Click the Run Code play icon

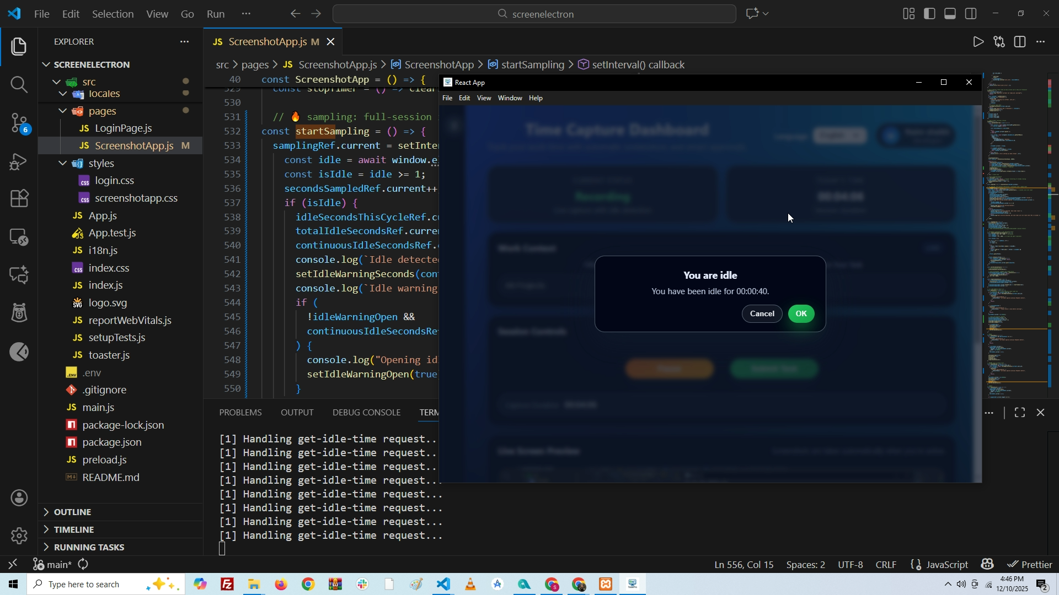pyautogui.click(x=978, y=42)
